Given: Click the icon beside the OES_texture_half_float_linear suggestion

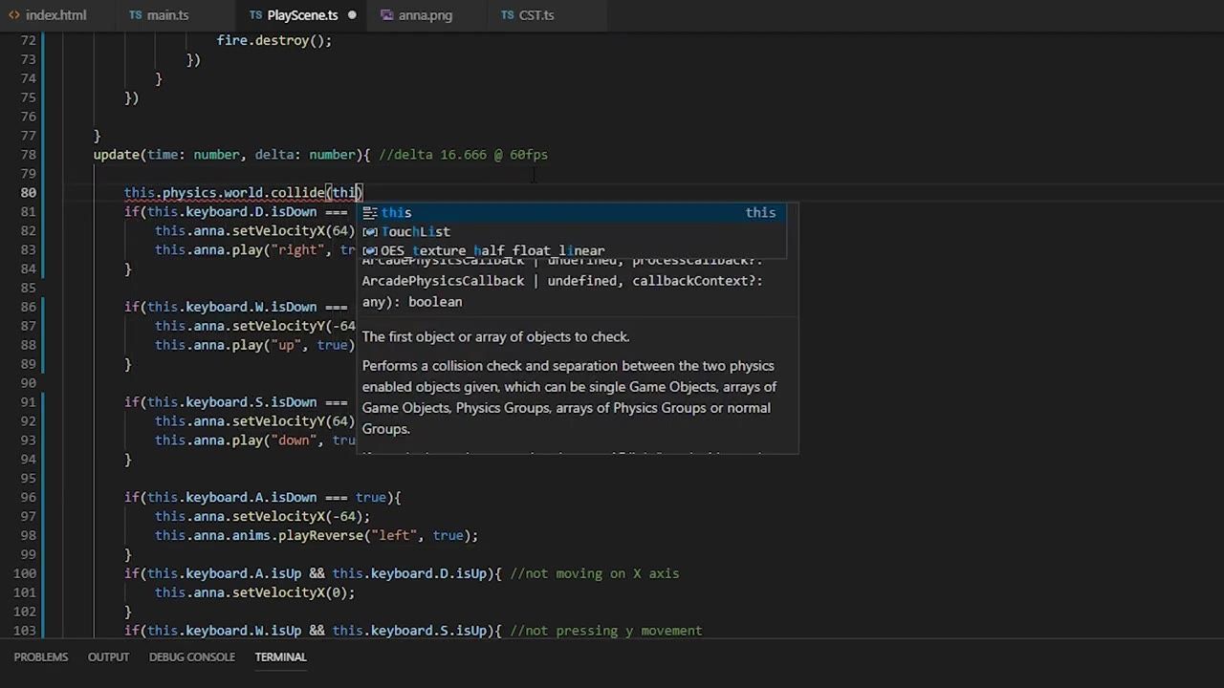Looking at the screenshot, I should coord(370,251).
